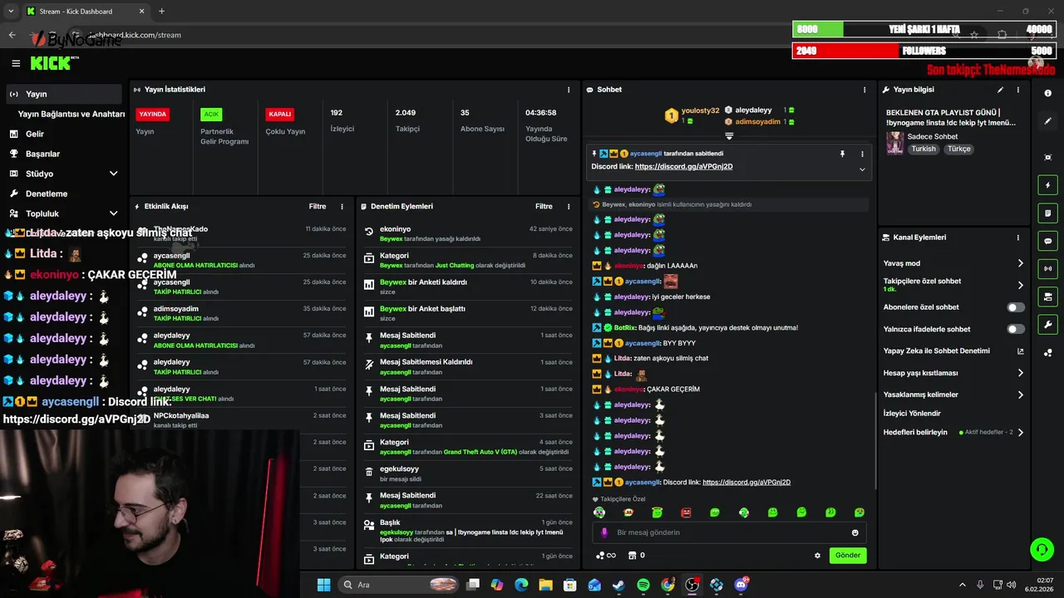Open the Sohbet panel three-dot menu
This screenshot has height=598, width=1064.
tap(864, 90)
